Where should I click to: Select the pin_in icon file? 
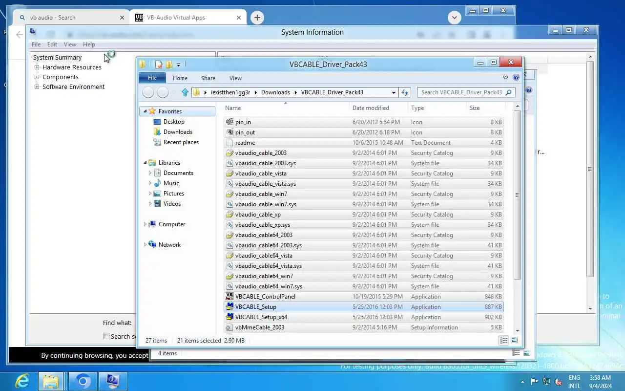(x=363, y=122)
